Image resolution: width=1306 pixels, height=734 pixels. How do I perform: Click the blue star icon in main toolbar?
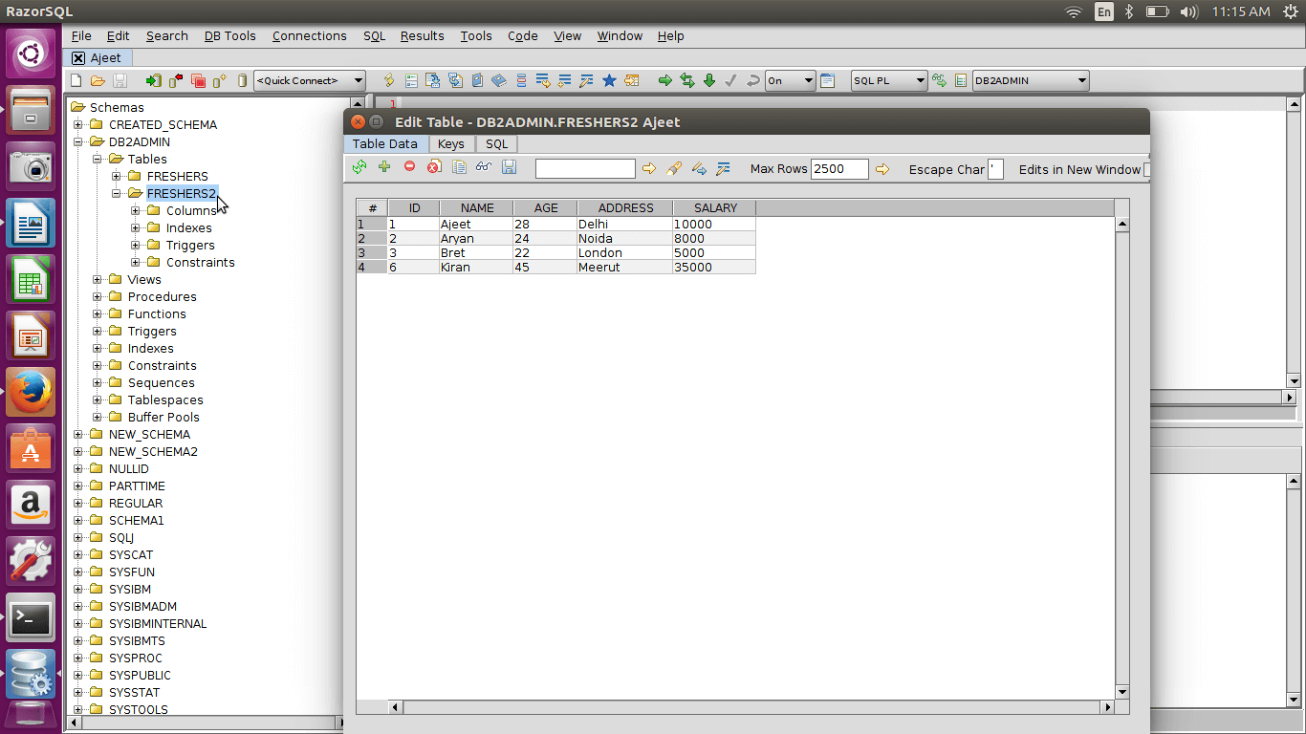pyautogui.click(x=609, y=81)
